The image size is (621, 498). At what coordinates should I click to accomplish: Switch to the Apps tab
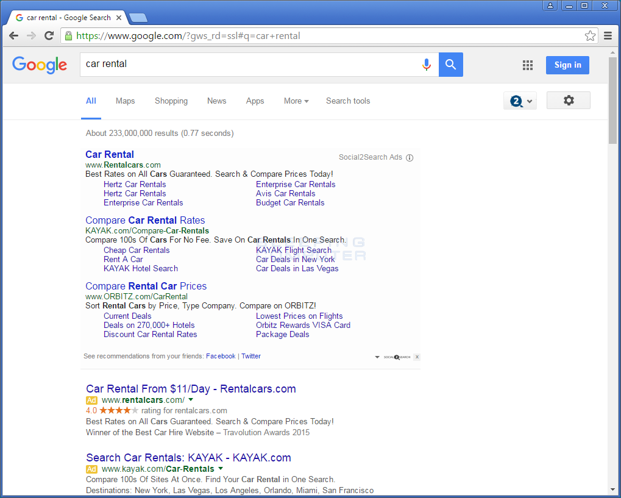click(x=255, y=101)
